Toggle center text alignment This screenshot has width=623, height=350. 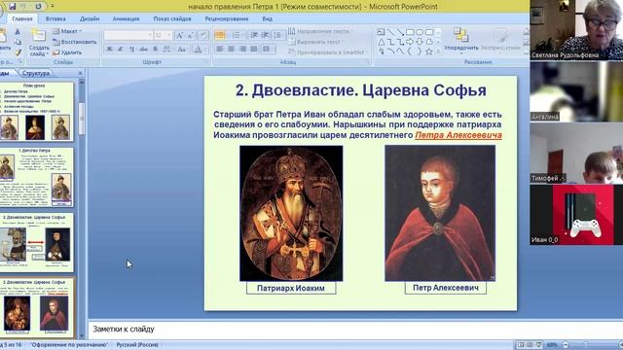231,50
